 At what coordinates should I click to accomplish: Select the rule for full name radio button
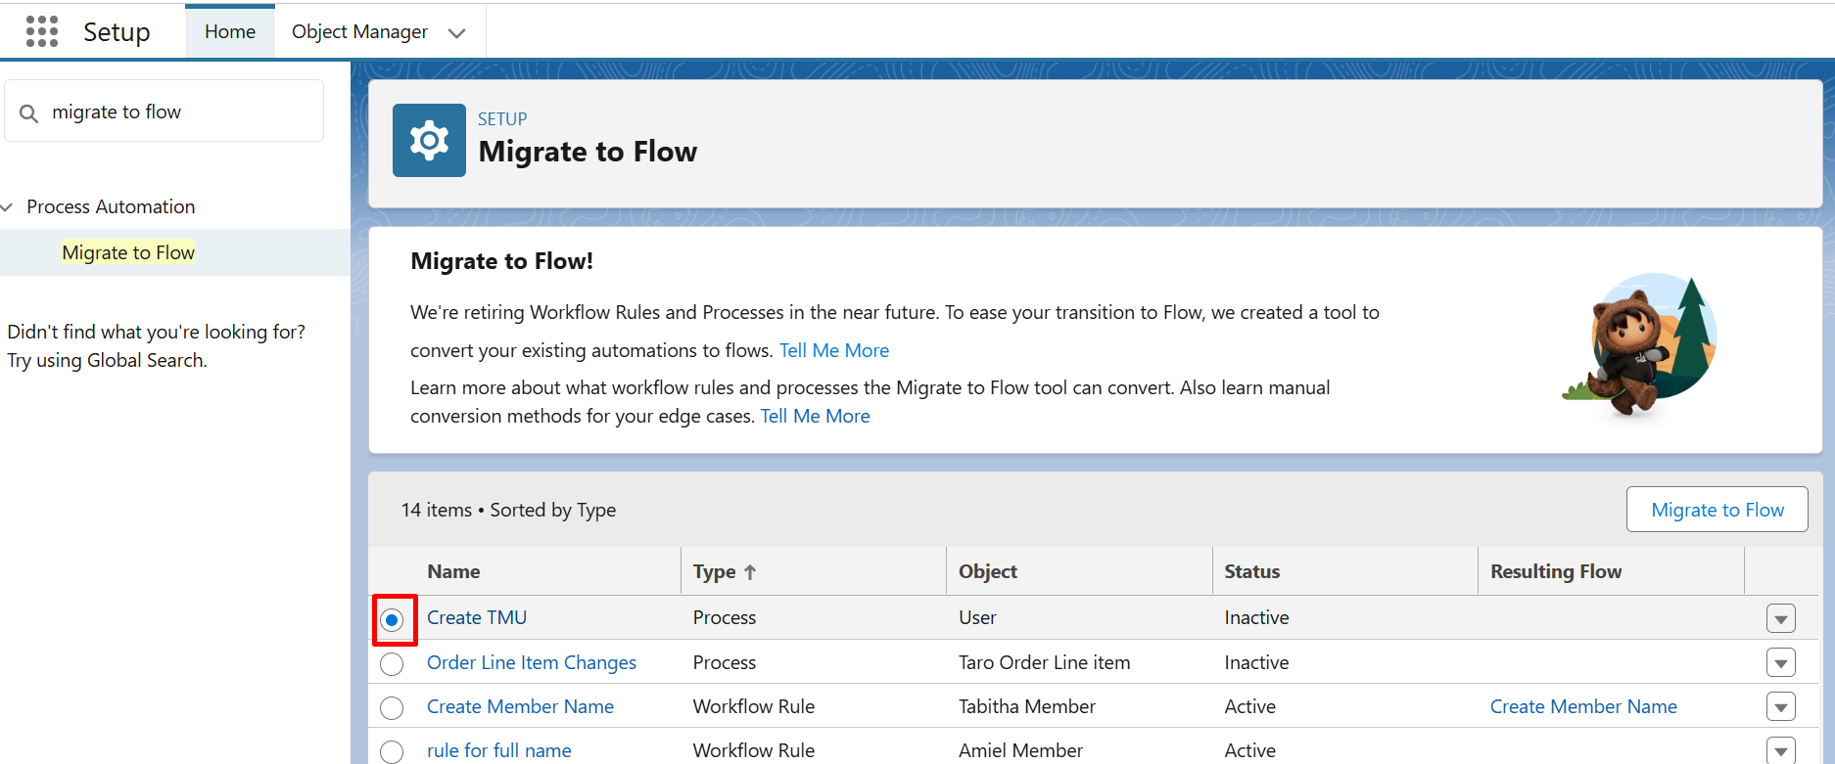point(392,752)
